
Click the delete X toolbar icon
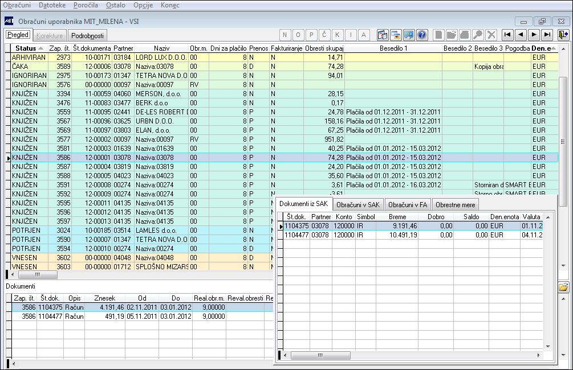[x=491, y=35]
